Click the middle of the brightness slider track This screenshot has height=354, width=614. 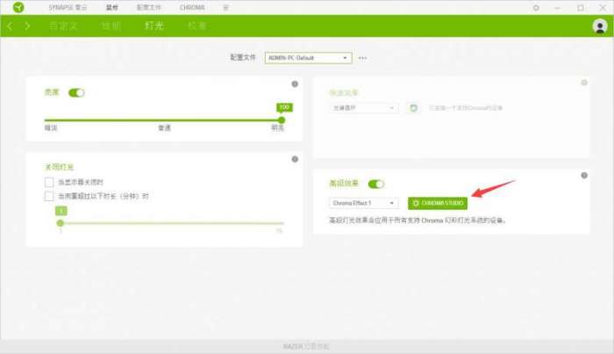[x=163, y=120]
